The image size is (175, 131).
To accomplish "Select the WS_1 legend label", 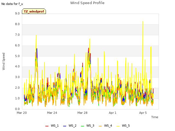I will point(55,126).
